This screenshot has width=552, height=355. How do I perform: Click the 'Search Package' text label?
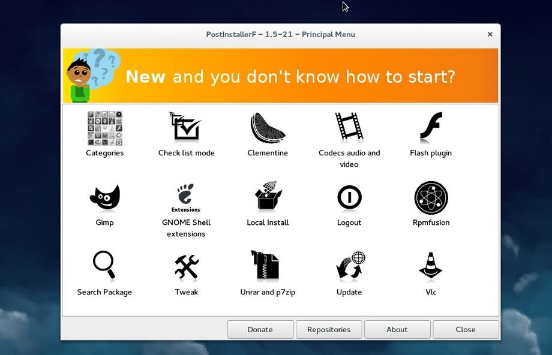pos(104,292)
